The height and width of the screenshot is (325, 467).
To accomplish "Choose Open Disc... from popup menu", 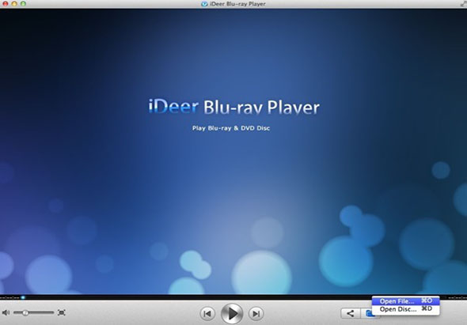I will point(405,309).
